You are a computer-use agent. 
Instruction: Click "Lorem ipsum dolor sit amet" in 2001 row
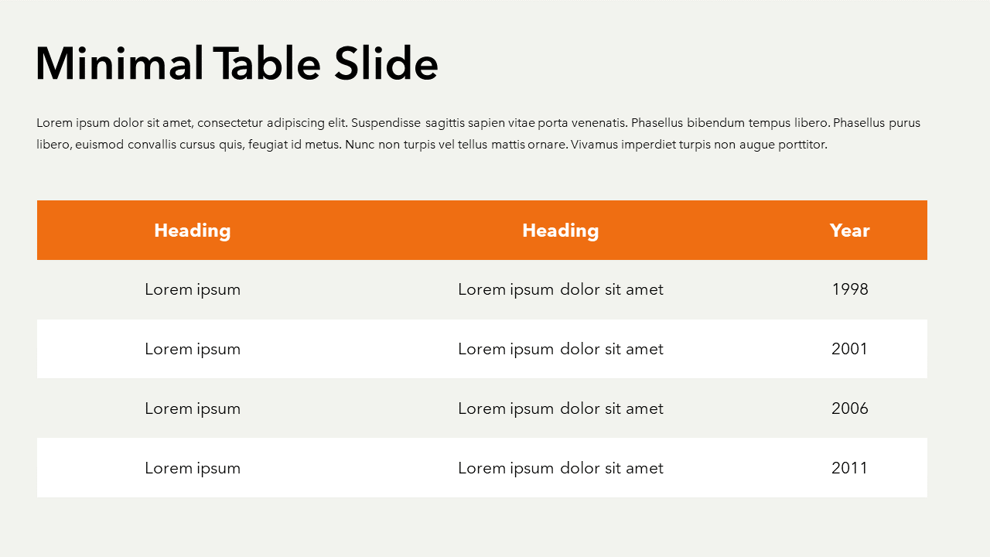[561, 349]
